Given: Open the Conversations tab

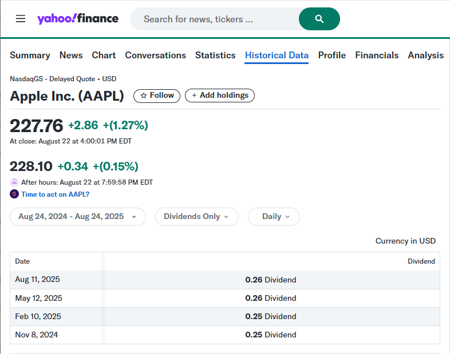Looking at the screenshot, I should [x=155, y=55].
